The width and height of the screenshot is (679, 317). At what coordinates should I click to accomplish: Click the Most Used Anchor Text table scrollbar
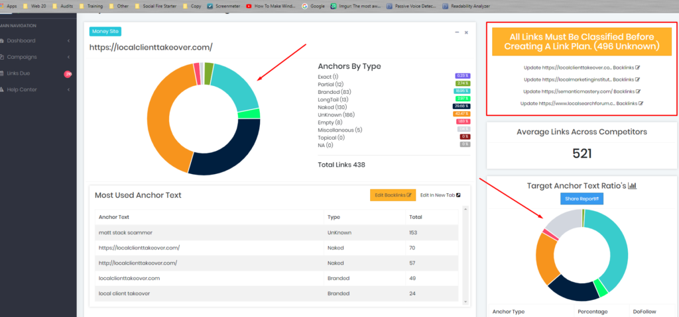[464, 251]
